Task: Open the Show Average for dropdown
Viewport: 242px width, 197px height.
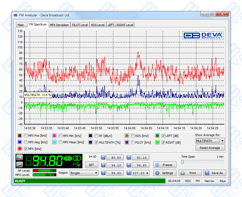Action: (210, 141)
